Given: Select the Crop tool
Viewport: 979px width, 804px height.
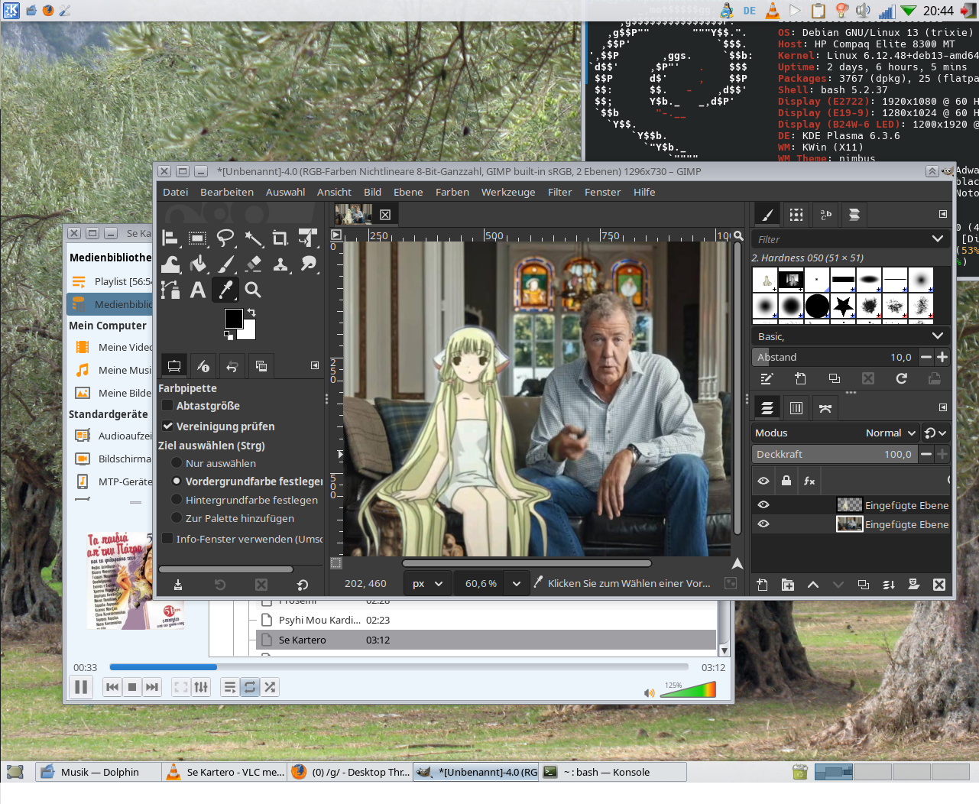Looking at the screenshot, I should coord(280,238).
